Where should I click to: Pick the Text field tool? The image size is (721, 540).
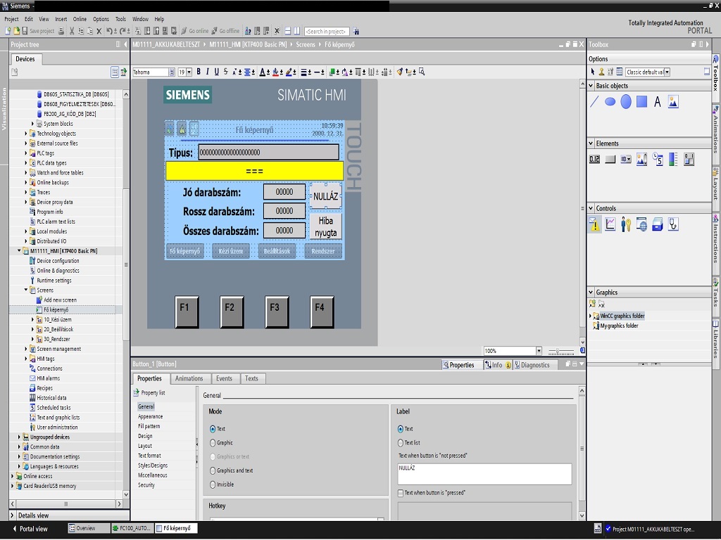coord(658,102)
